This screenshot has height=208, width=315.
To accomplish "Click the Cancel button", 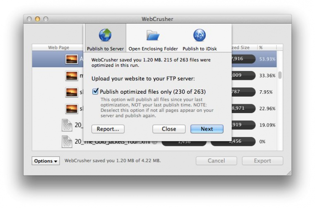I will 216,161.
